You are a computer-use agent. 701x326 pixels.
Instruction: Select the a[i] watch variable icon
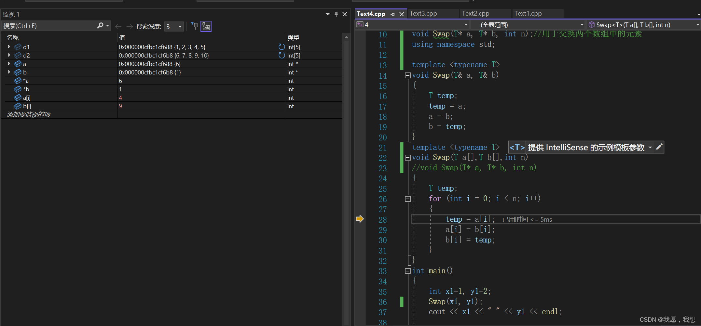point(18,98)
